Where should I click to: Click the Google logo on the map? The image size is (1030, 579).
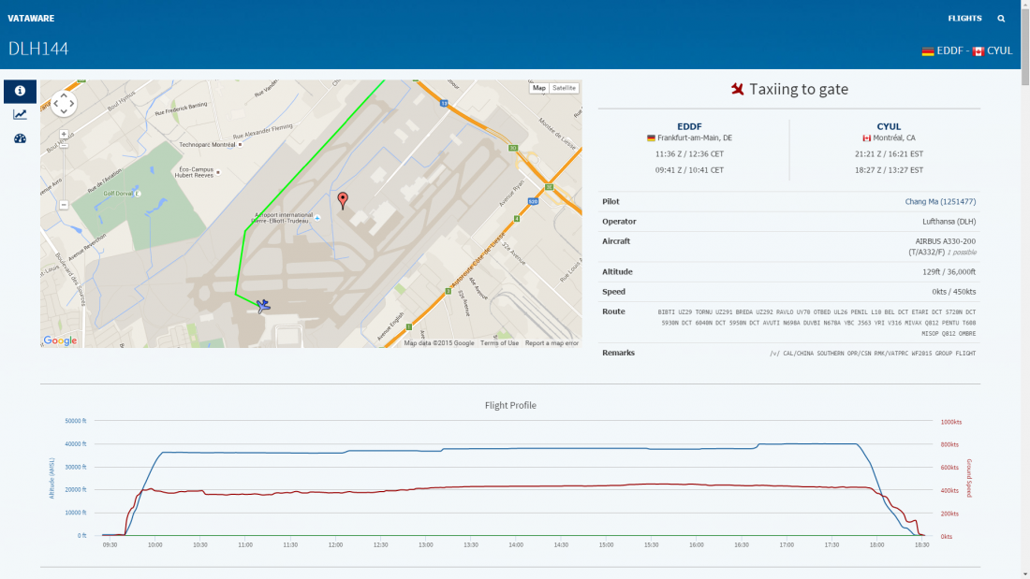coord(60,340)
